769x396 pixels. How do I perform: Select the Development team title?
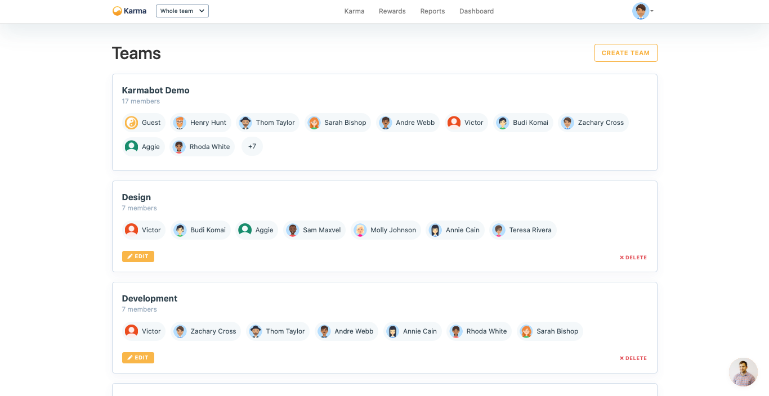click(149, 298)
